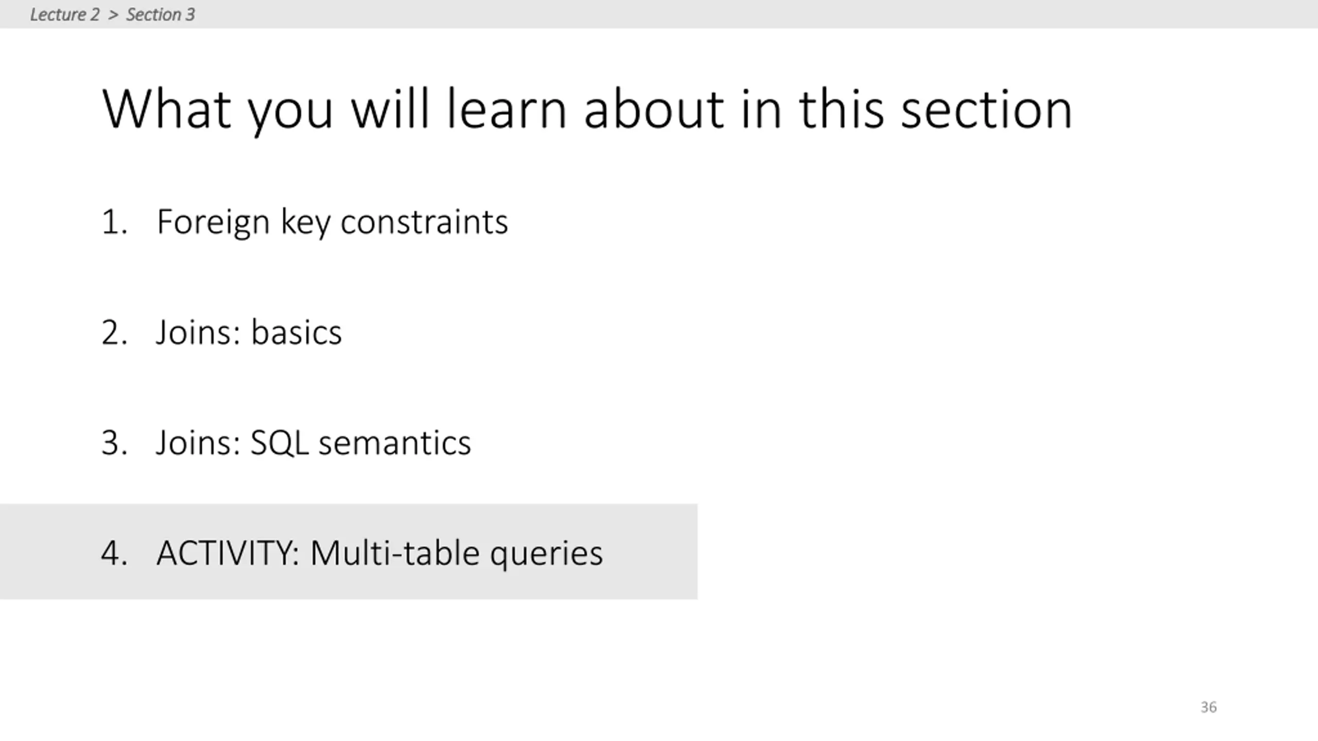Click the "Lecture 2" breadcrumb text
1318x741 pixels.
pyautogui.click(x=65, y=14)
